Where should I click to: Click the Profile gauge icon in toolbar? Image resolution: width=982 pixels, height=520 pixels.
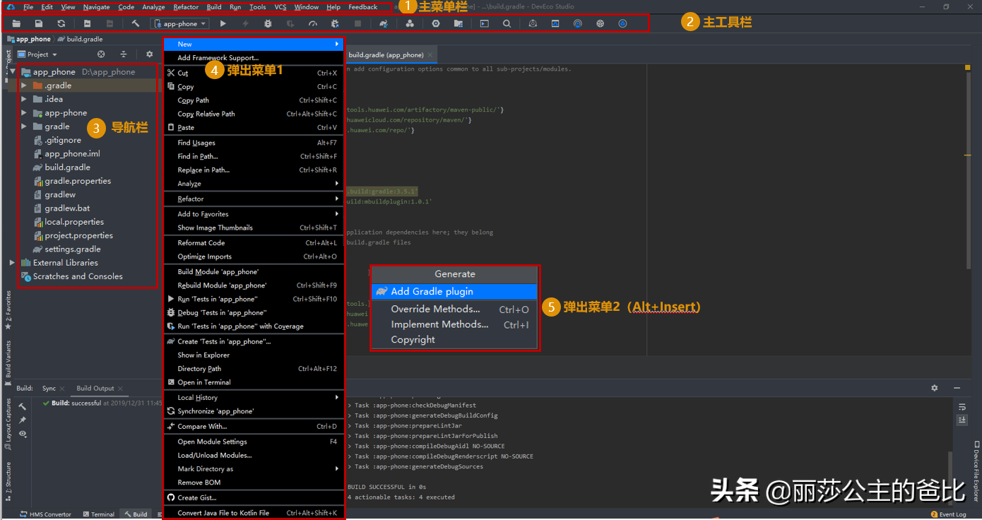313,23
